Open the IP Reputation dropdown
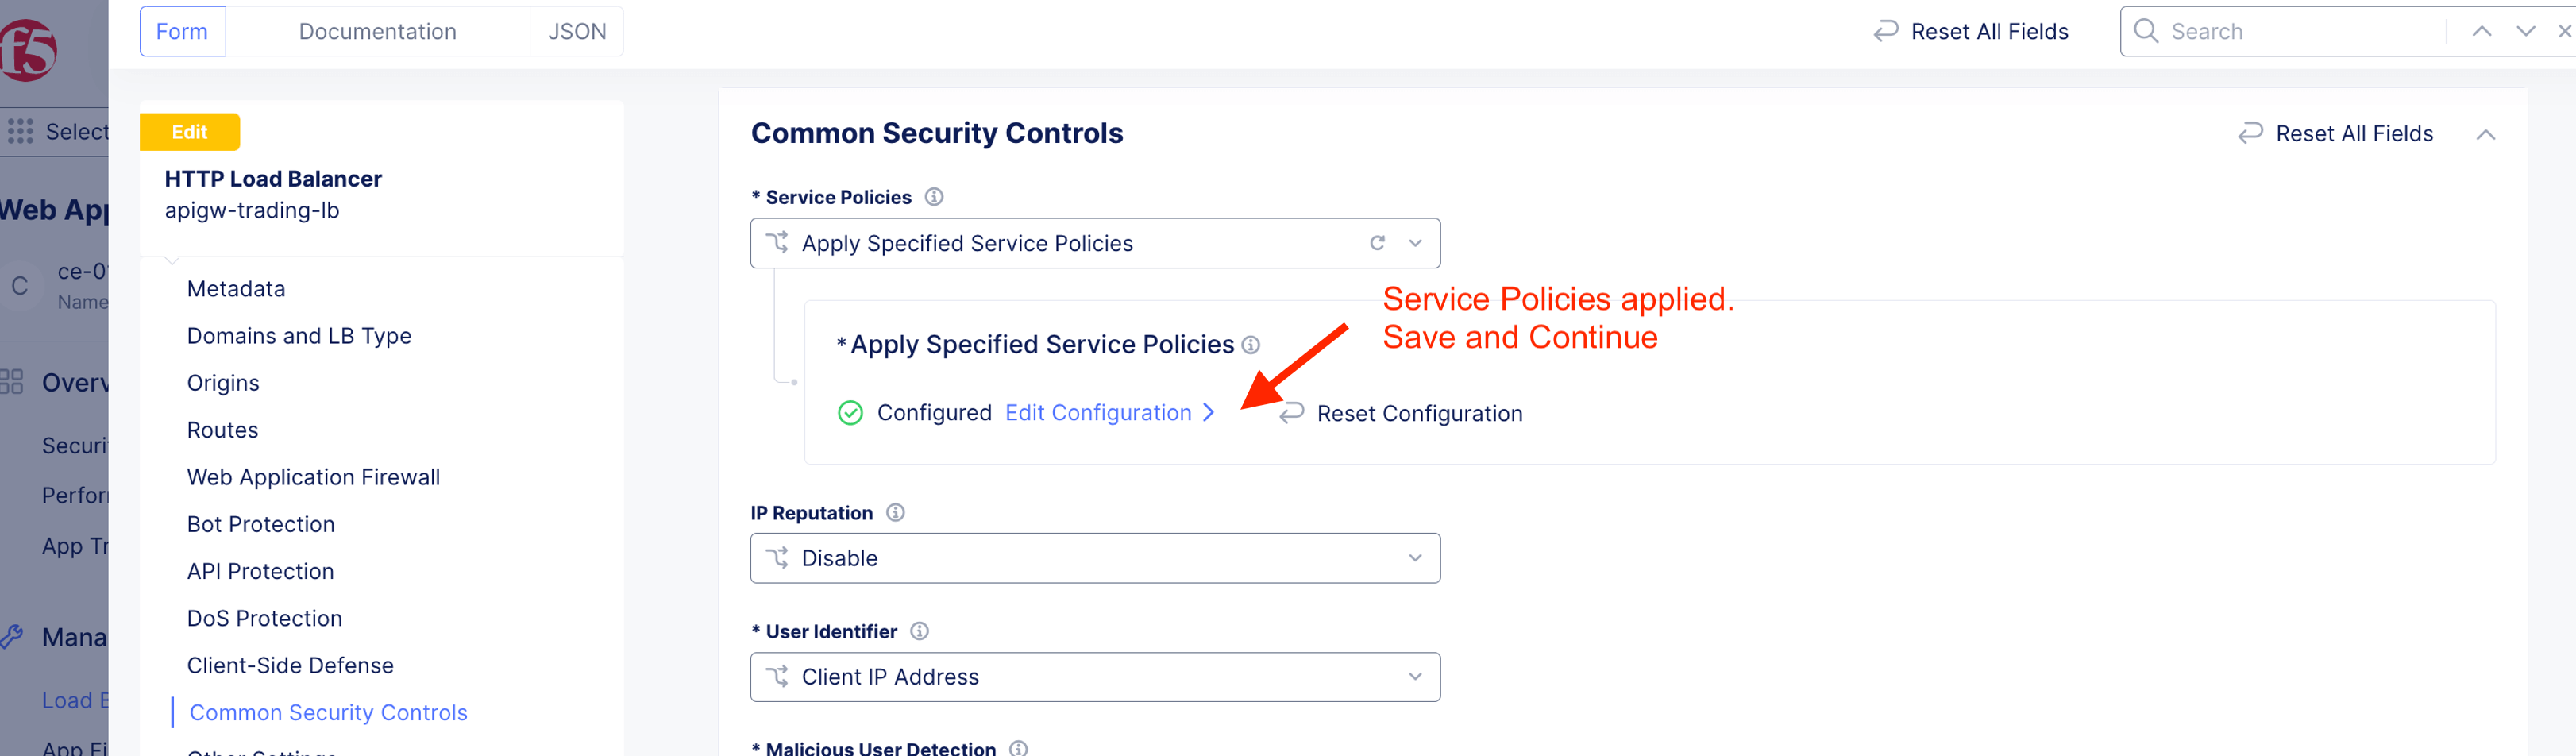 click(x=1094, y=558)
